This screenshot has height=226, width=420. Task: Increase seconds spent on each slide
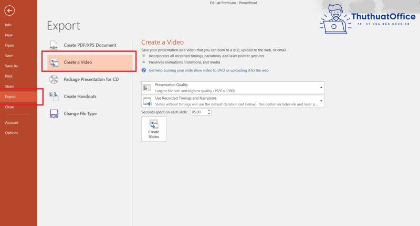[209, 110]
